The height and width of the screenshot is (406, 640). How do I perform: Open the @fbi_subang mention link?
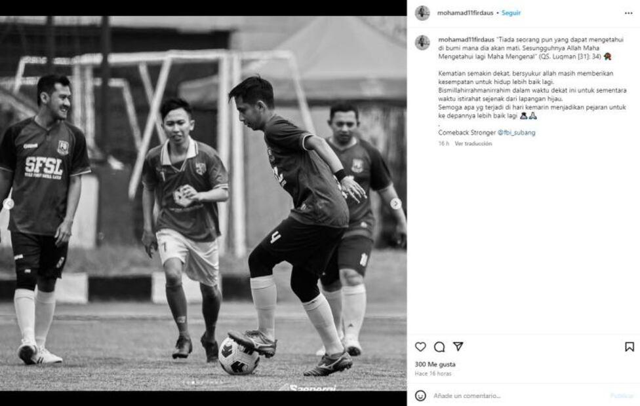coord(516,132)
